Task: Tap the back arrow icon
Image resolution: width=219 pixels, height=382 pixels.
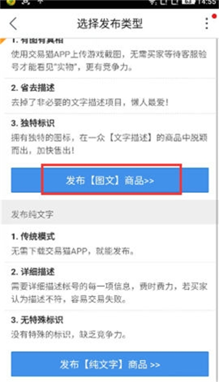Action: pyautogui.click(x=14, y=23)
